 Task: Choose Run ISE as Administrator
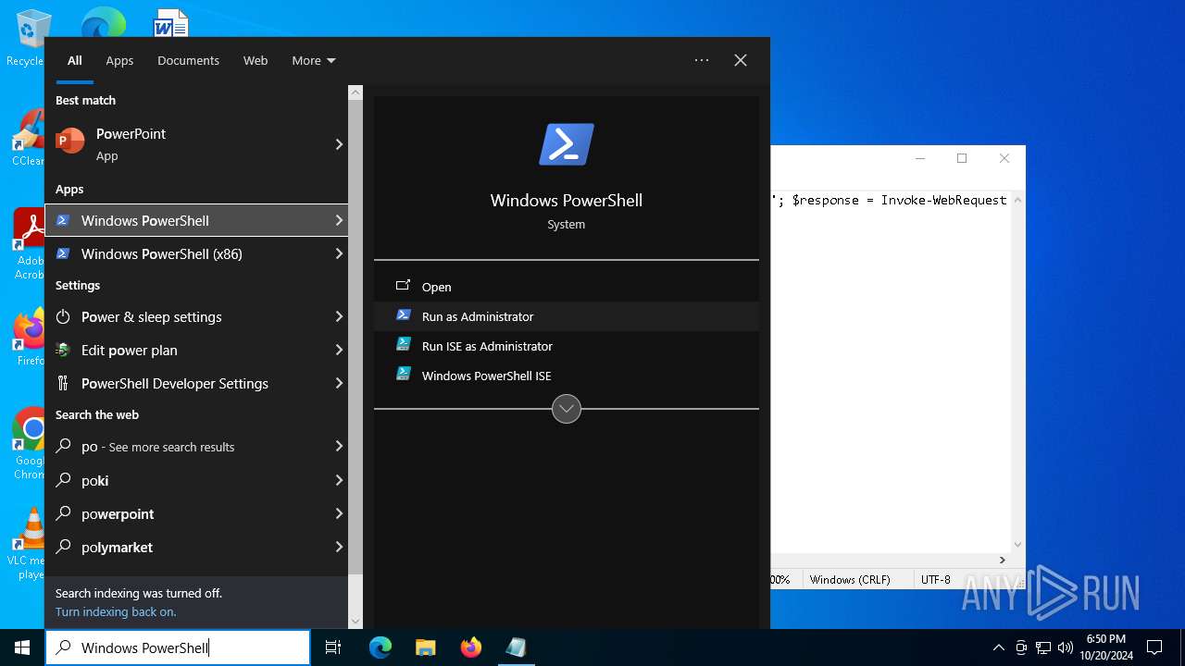(x=567, y=346)
